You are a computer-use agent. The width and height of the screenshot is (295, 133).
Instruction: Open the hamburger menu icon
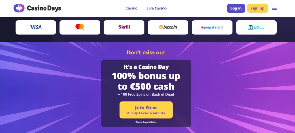(x=274, y=8)
